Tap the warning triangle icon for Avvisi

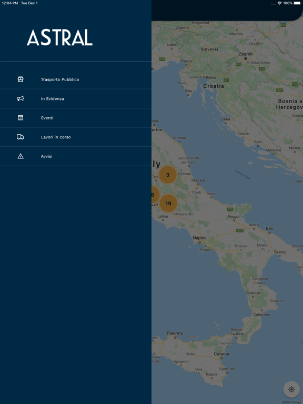tap(21, 156)
